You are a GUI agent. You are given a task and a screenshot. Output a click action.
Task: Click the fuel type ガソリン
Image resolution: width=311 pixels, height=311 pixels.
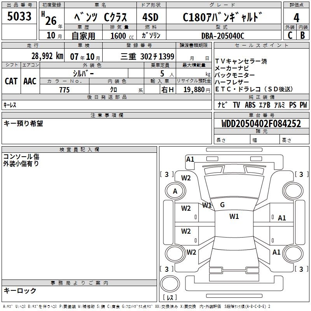tap(151, 35)
